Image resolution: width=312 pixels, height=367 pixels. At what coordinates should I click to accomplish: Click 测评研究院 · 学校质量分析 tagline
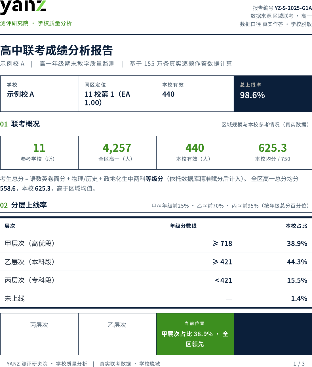[36, 23]
